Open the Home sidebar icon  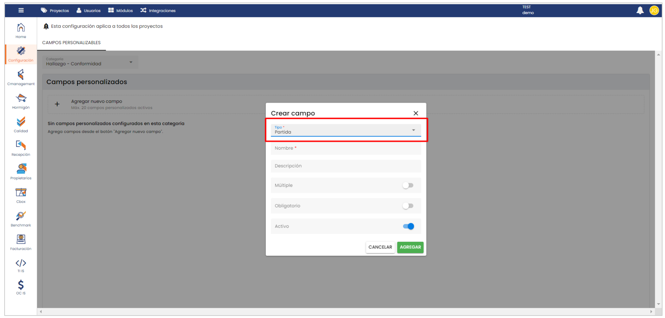[x=21, y=28]
